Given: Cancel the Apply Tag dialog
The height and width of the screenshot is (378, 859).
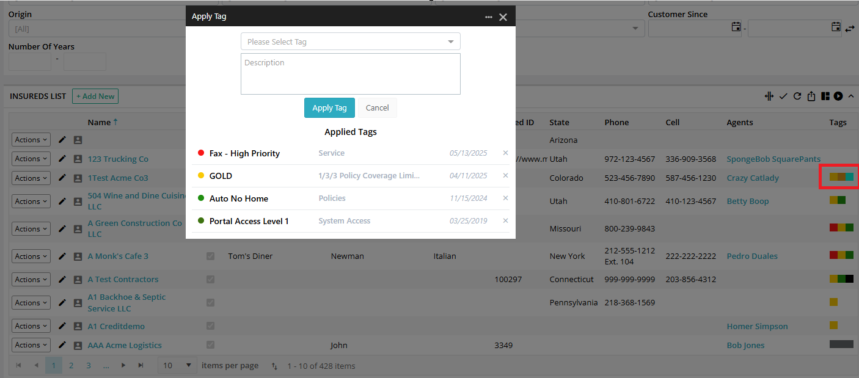Looking at the screenshot, I should pyautogui.click(x=377, y=107).
